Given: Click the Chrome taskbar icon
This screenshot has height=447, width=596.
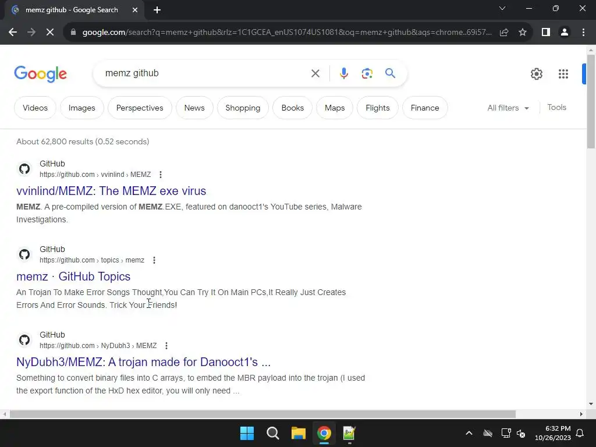Looking at the screenshot, I should point(324,433).
